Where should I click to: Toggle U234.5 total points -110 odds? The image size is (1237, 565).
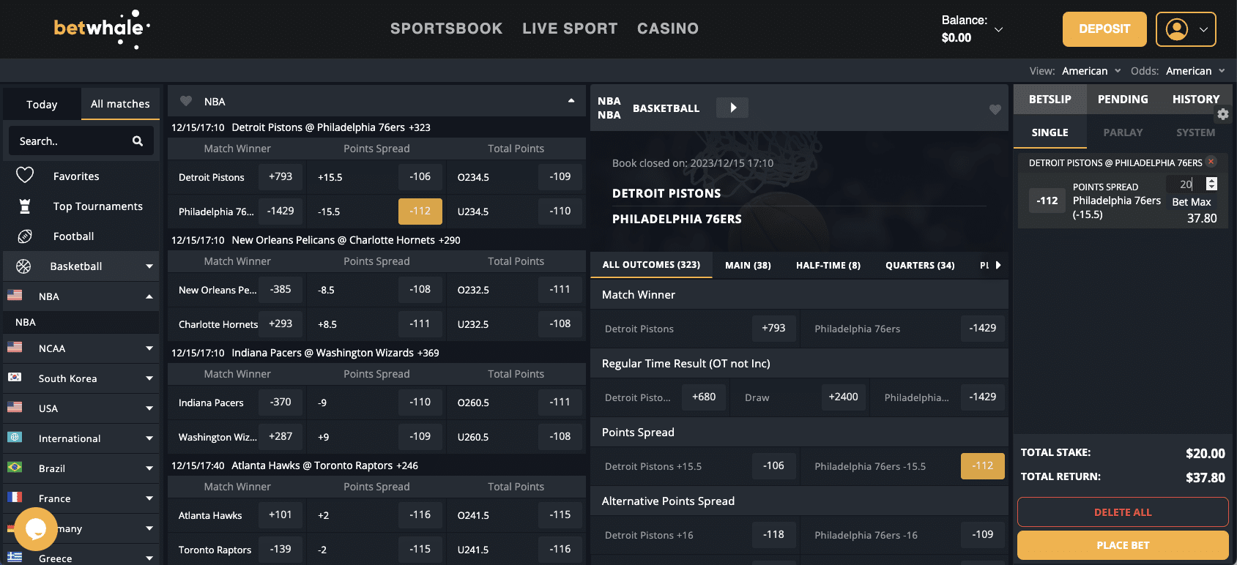[560, 212]
